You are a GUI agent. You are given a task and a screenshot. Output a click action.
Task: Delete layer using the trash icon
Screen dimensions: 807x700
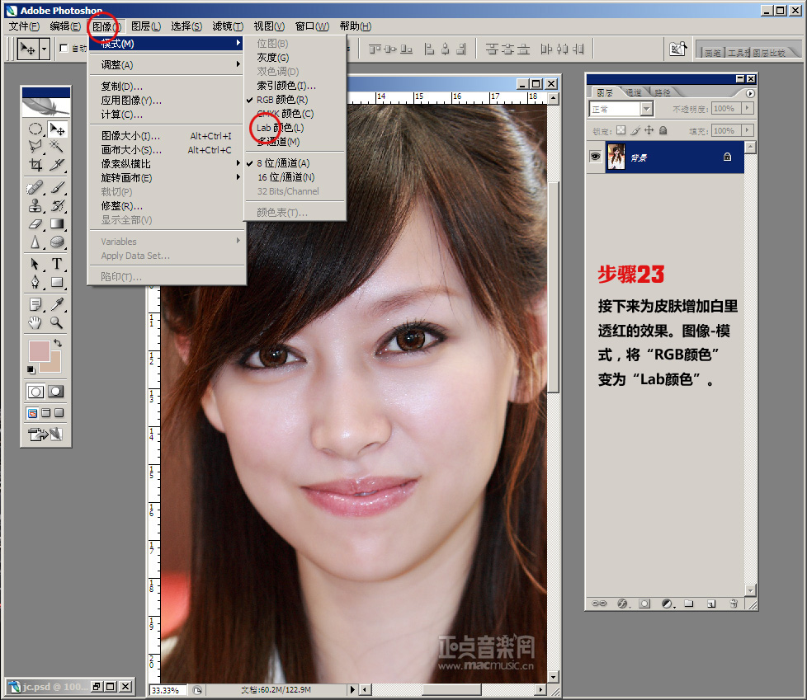[733, 604]
